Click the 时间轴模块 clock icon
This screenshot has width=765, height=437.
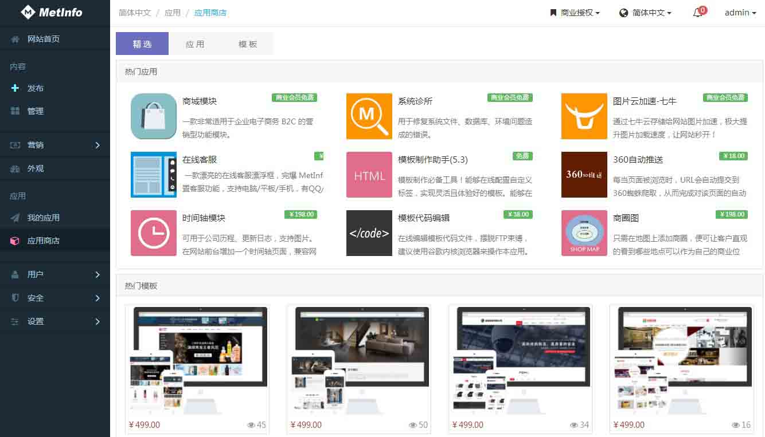pyautogui.click(x=153, y=233)
